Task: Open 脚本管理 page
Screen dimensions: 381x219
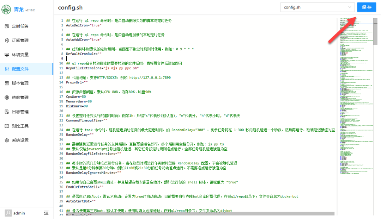Action: tap(26, 83)
